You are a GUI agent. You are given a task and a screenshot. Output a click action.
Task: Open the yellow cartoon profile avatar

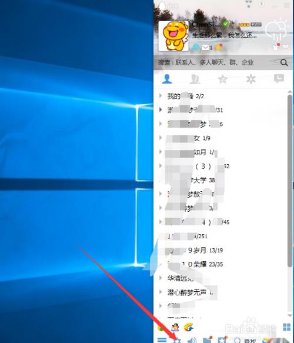[173, 36]
